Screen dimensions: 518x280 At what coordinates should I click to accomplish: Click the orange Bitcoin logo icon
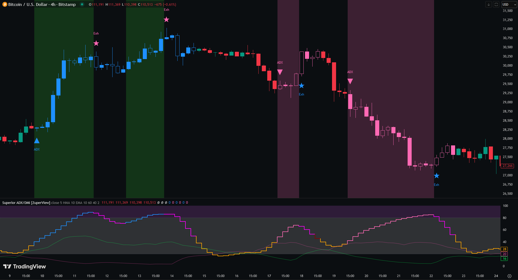5,5
